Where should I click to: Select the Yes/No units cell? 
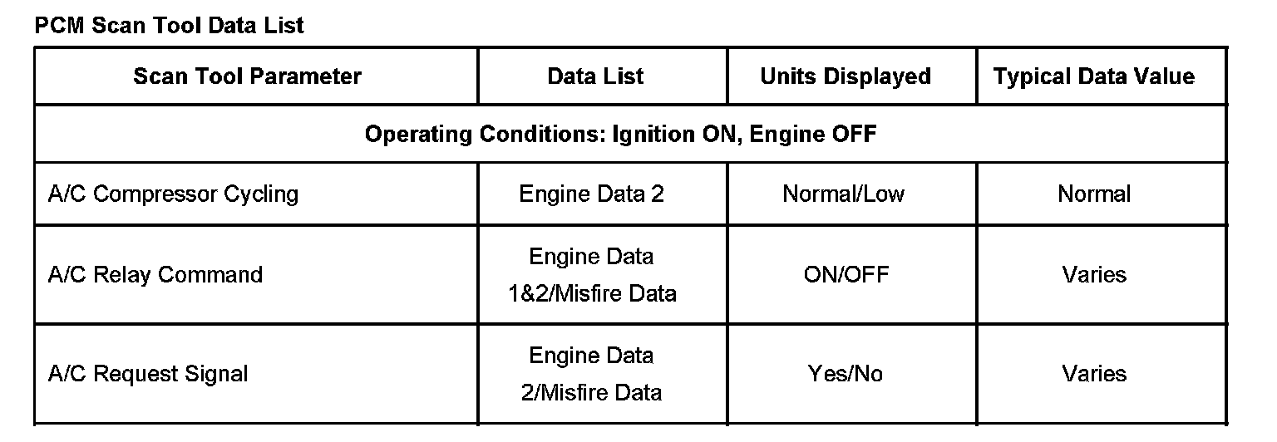pyautogui.click(x=845, y=374)
